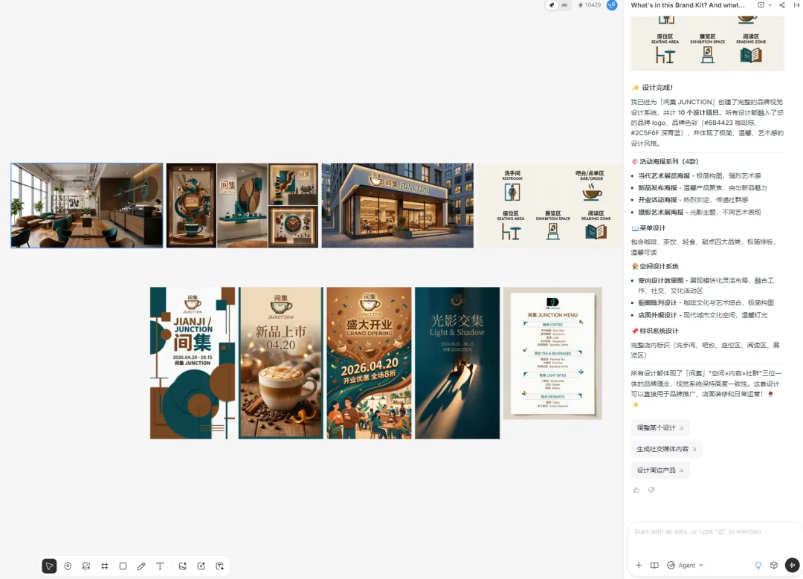Image resolution: width=803 pixels, height=579 pixels.
Task: Give the response a thumbs up
Action: pos(636,490)
